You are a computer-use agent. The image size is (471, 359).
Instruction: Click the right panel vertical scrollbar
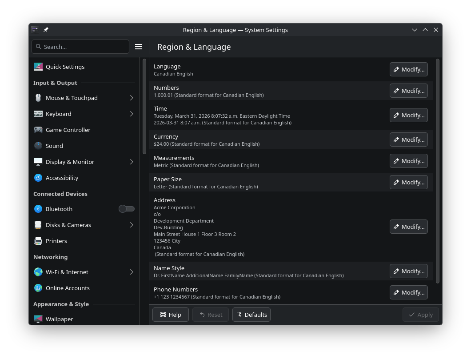(437, 171)
